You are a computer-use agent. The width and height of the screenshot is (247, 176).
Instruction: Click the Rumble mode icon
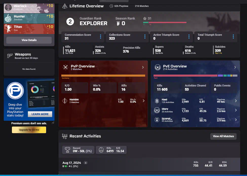(65, 101)
